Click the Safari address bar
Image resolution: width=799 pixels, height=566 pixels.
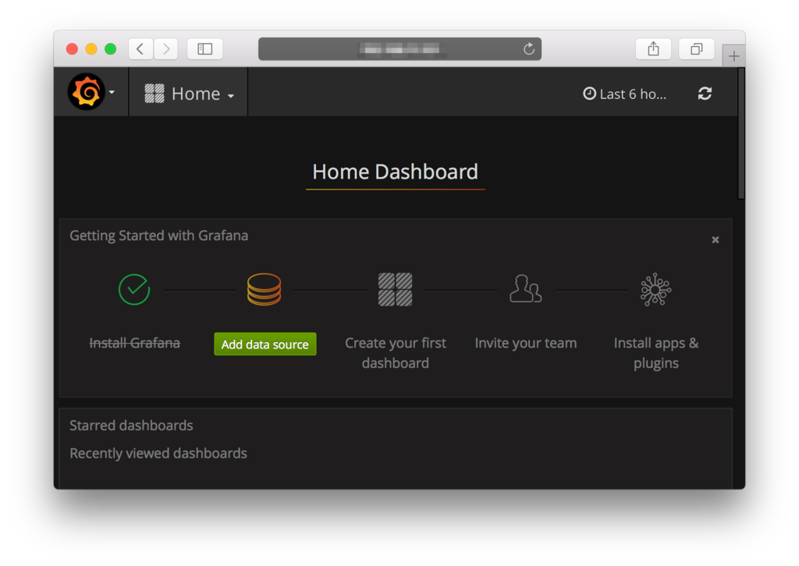point(399,49)
